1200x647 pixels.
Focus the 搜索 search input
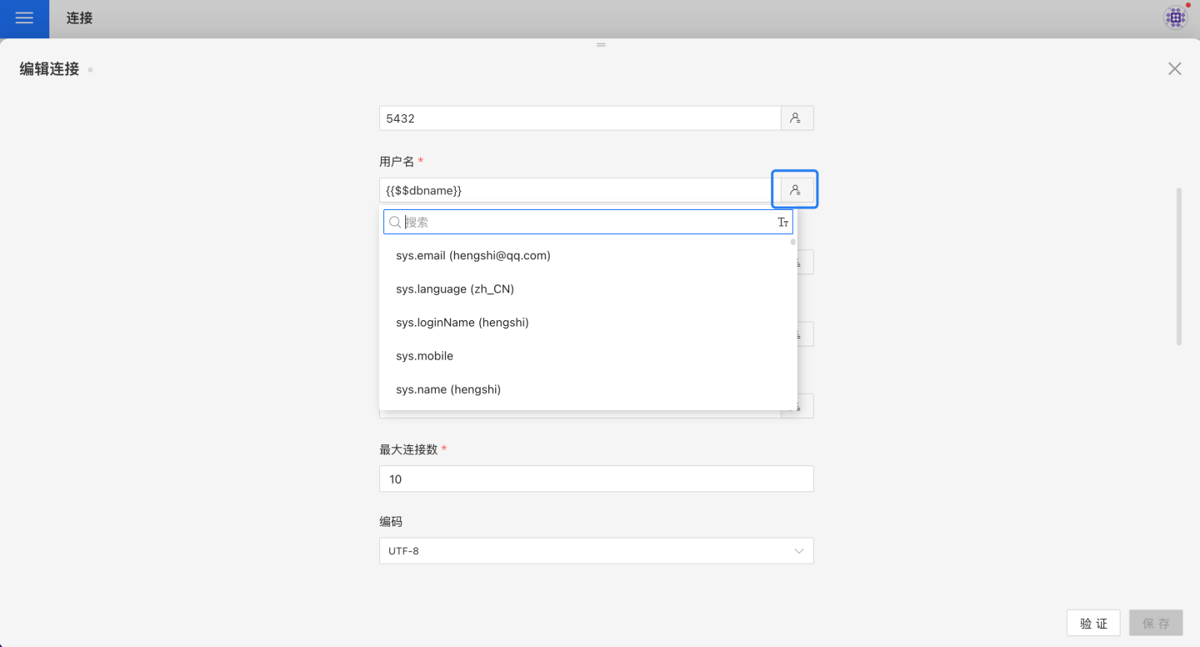click(x=587, y=223)
